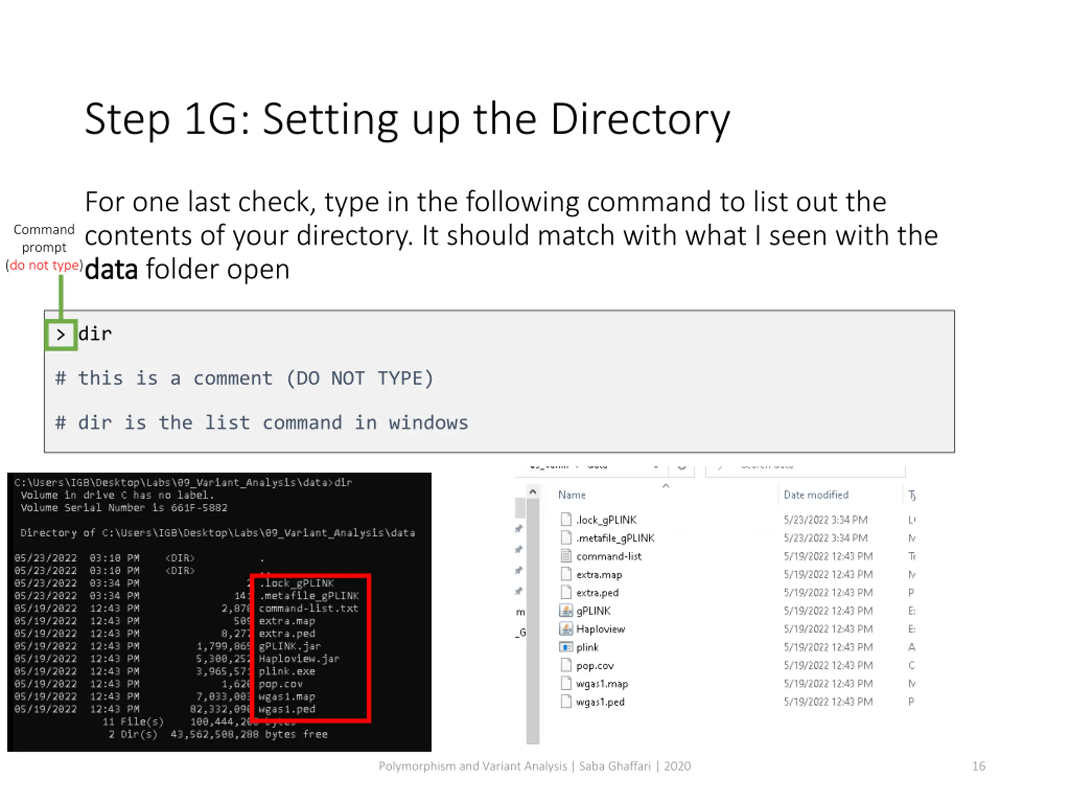This screenshot has height=803, width=1070.
Task: Select the wgas1.map file name in Explorer
Action: [x=602, y=683]
